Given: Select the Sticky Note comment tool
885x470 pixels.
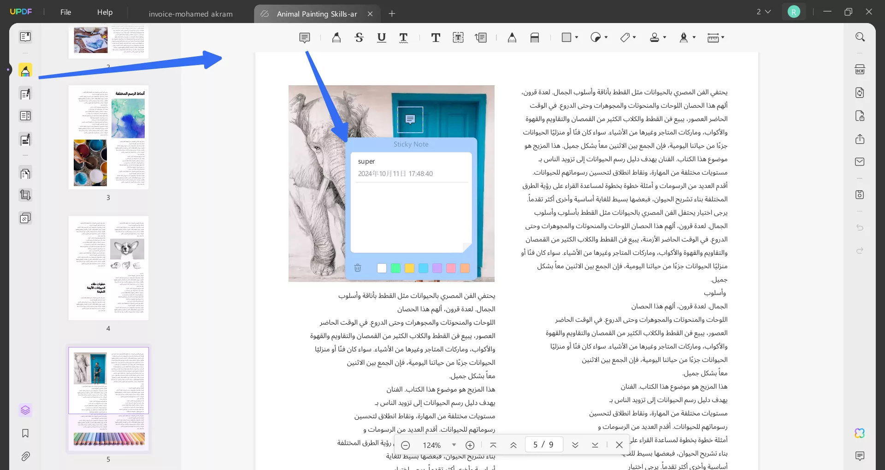Looking at the screenshot, I should click(305, 37).
